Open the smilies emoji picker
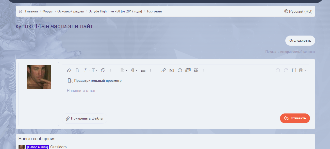This screenshot has width=330, height=149. [x=180, y=70]
